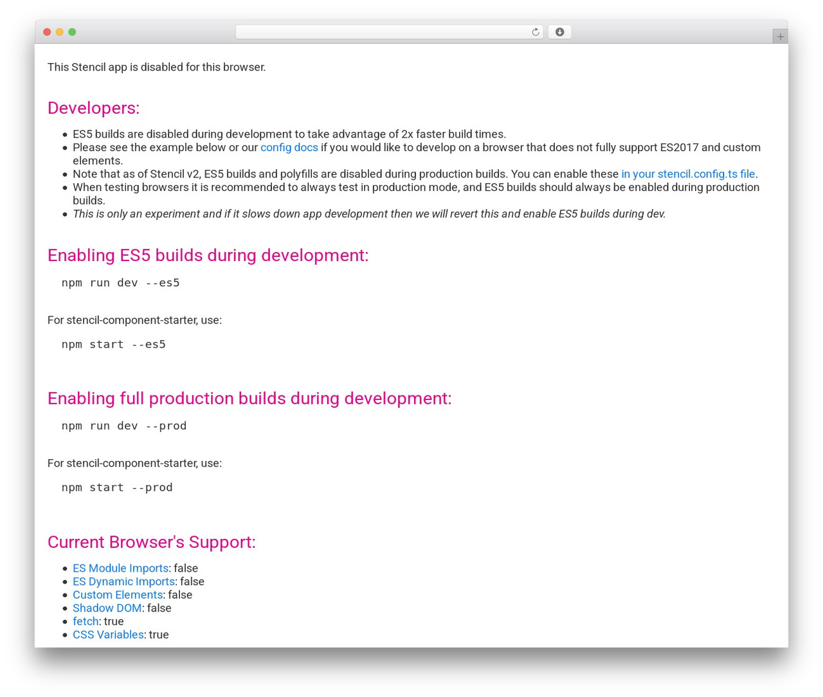823x697 pixels.
Task: Click the 'Current Browser's Support:' heading
Action: [152, 542]
